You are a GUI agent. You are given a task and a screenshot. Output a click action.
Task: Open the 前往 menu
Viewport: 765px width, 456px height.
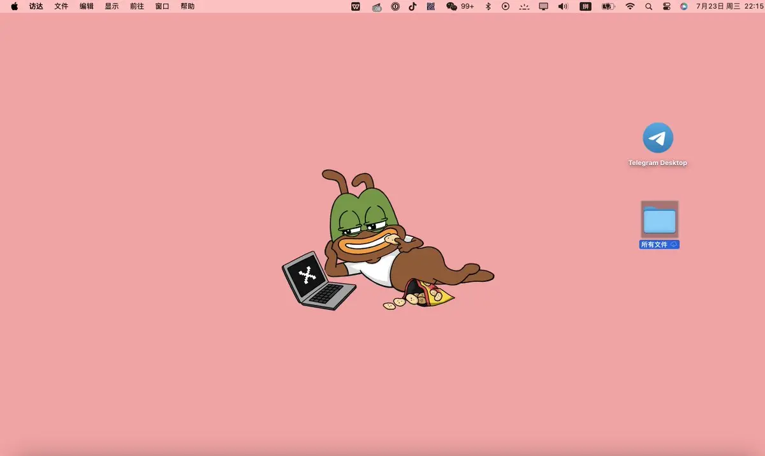(x=137, y=6)
